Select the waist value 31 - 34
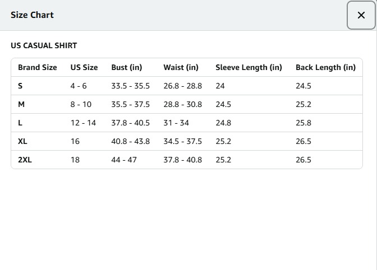 (x=177, y=123)
